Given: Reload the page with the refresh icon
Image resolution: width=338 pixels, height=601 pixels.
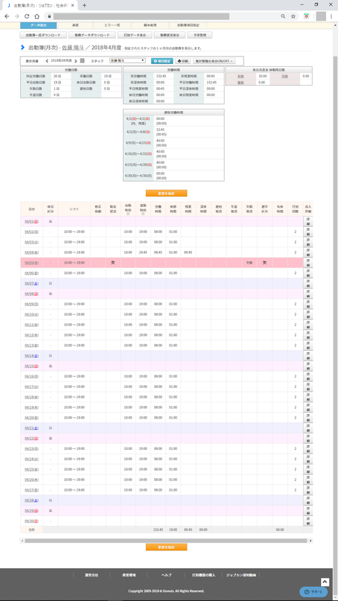Looking at the screenshot, I should pyautogui.click(x=27, y=16).
